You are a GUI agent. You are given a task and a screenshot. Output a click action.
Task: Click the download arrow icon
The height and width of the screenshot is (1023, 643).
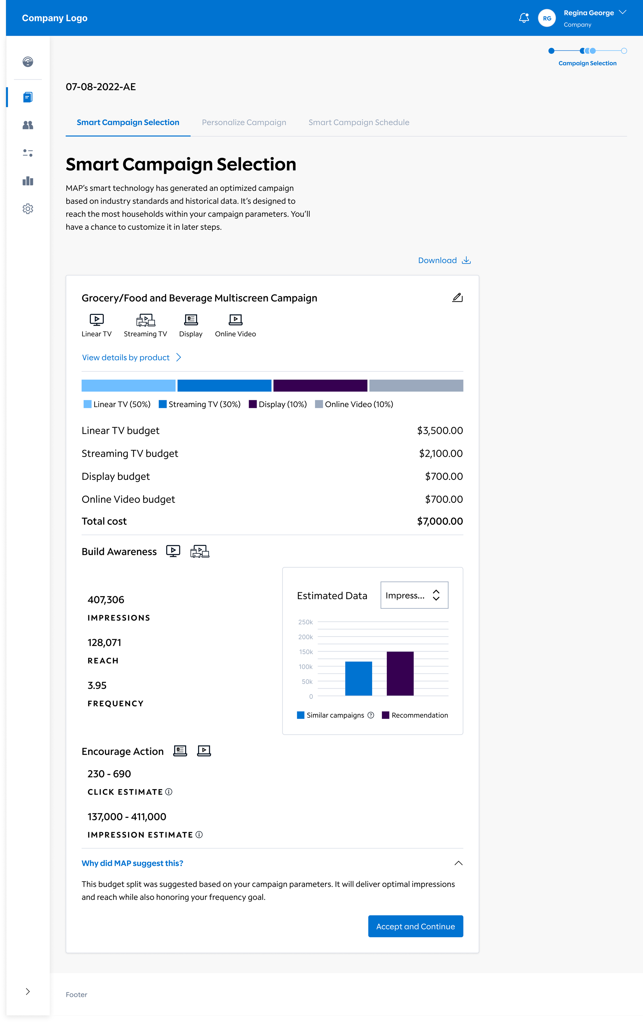pos(467,260)
